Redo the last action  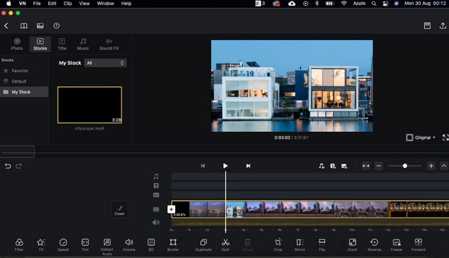point(19,166)
